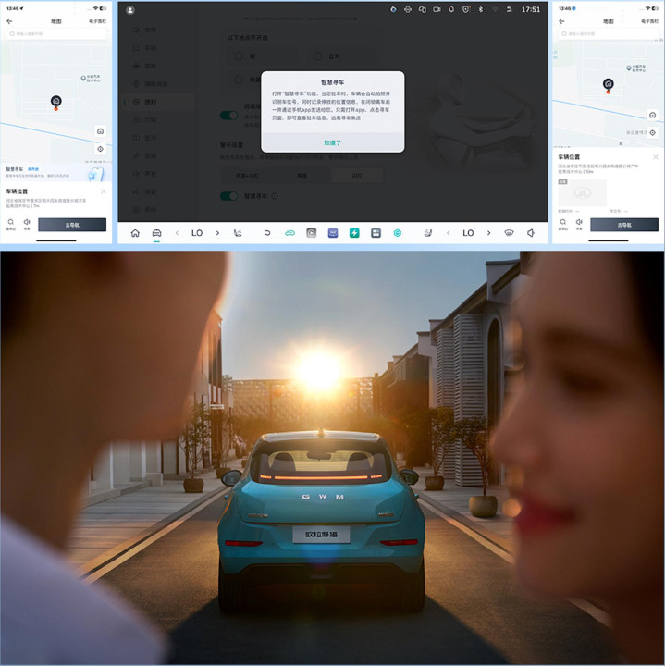665x666 pixels.
Task: Tap the car location marker on right phone map
Action: 608,84
